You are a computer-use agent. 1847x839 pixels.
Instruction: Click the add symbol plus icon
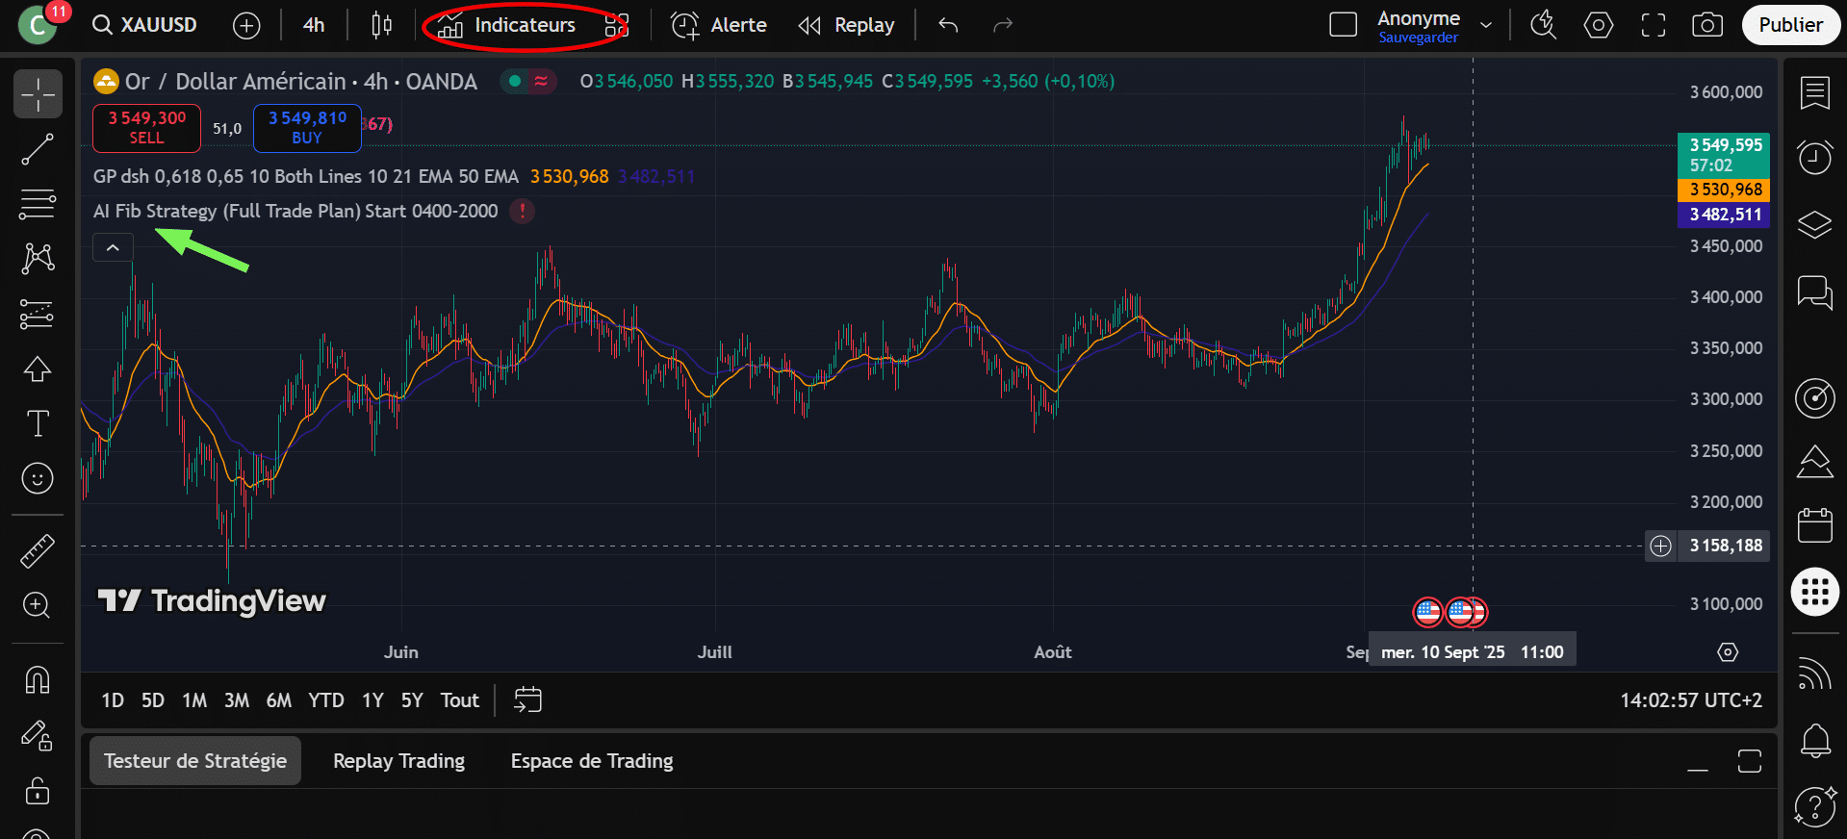click(x=246, y=26)
